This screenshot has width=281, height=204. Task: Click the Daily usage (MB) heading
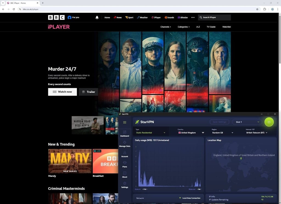coord(152,140)
